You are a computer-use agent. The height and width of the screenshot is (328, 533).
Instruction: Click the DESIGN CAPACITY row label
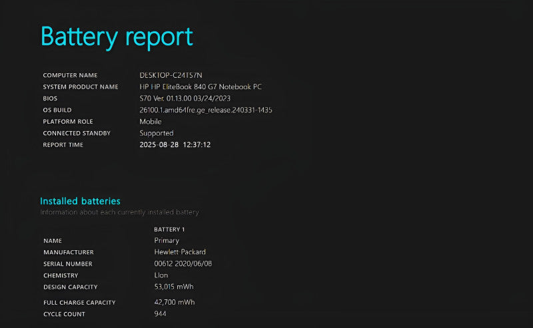[71, 287]
